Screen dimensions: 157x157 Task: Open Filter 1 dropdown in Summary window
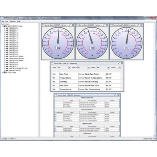[69, 68]
